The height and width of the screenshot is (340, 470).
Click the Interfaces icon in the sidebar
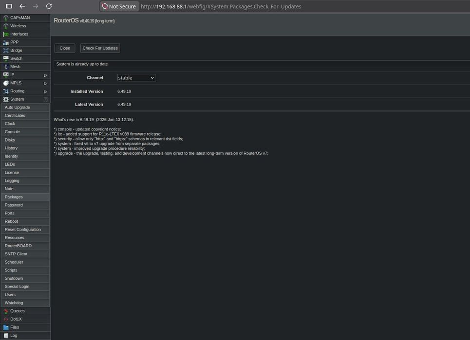(x=6, y=34)
